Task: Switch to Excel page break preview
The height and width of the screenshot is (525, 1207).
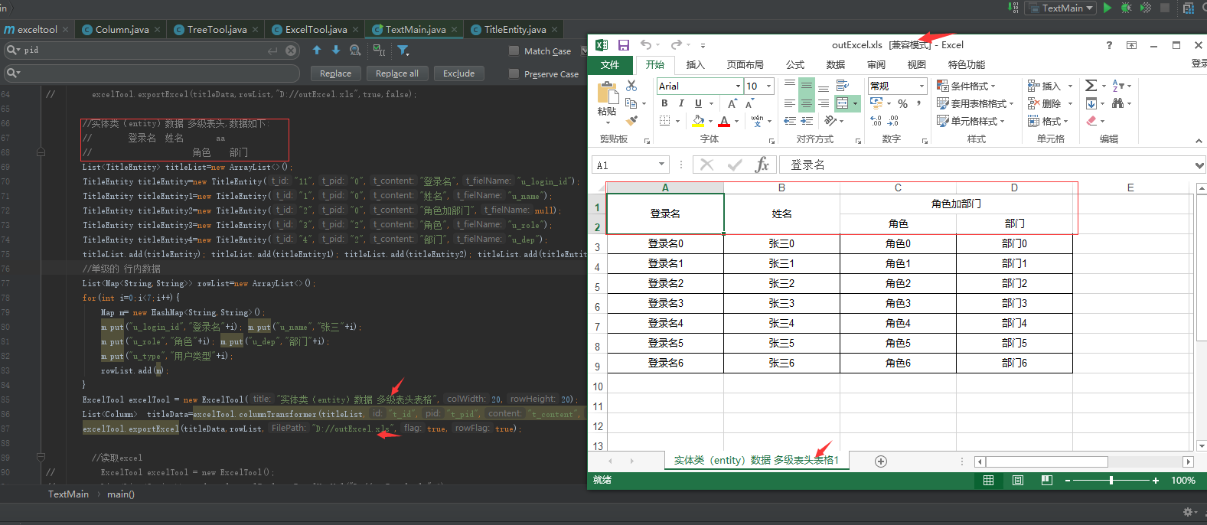Action: pos(1047,481)
